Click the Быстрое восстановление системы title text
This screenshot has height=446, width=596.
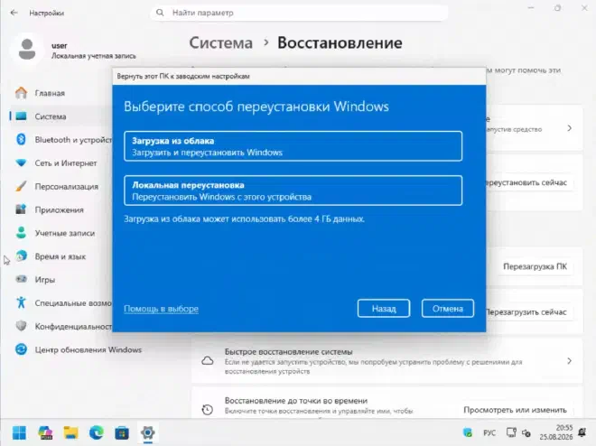(288, 352)
